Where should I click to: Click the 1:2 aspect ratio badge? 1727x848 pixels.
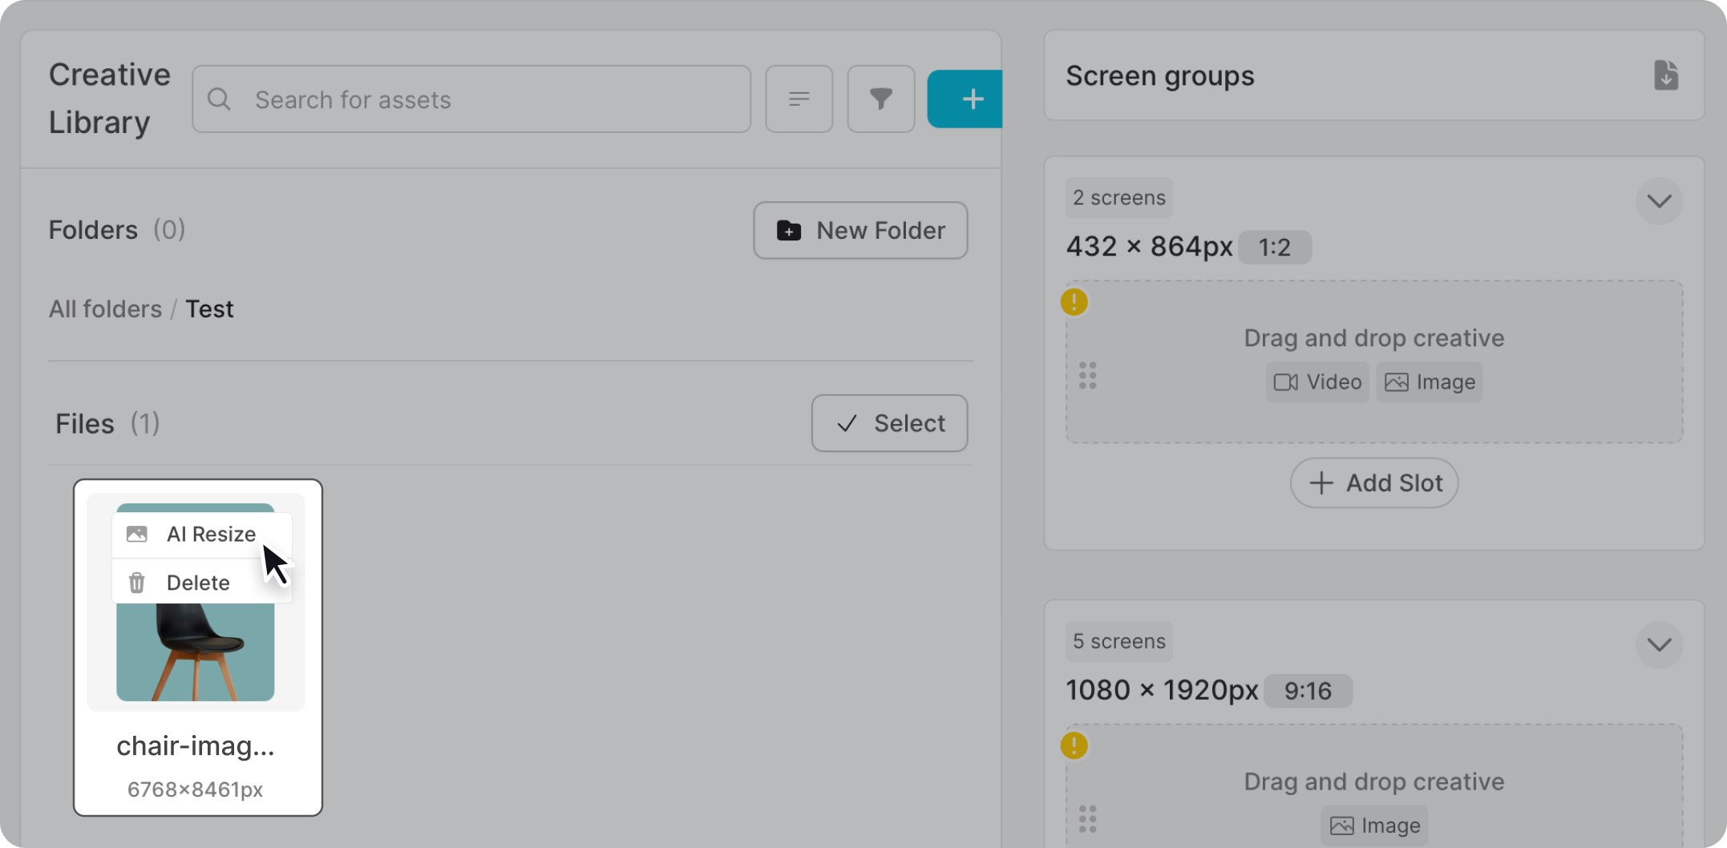click(1275, 248)
